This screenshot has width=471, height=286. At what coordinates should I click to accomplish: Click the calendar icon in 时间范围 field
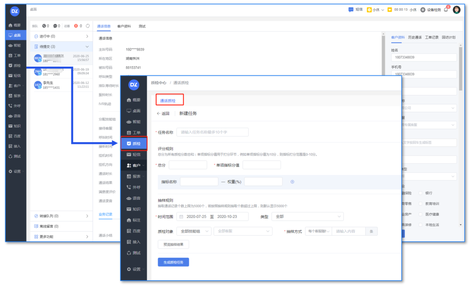(x=181, y=217)
